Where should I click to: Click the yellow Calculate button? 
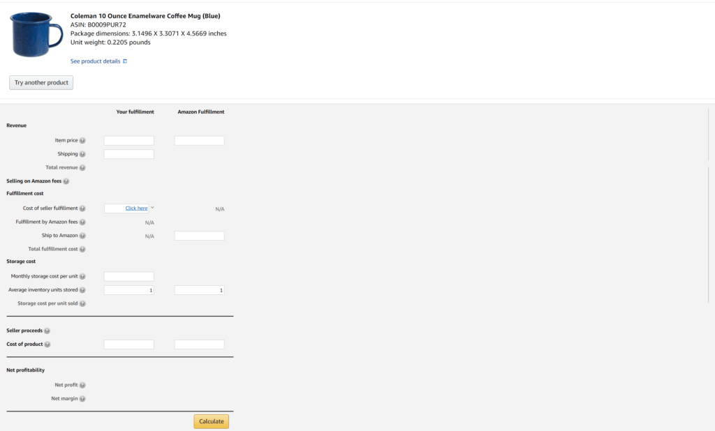[x=211, y=421]
